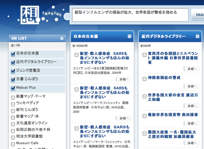Image resolution: width=204 pixels, height=149 pixels.
Task: Open third 新型・殺人感染症 title with 日向やよい:訳
Action: [104, 131]
